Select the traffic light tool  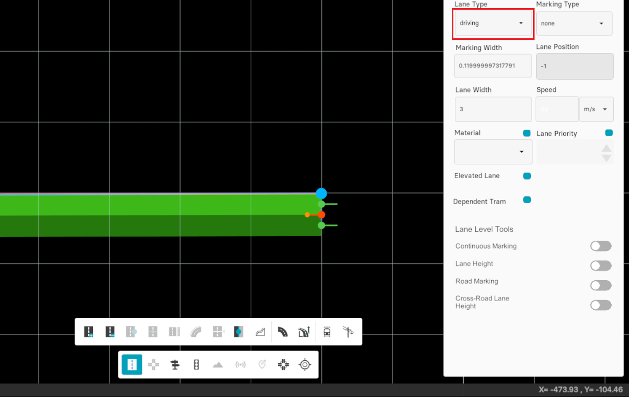196,364
